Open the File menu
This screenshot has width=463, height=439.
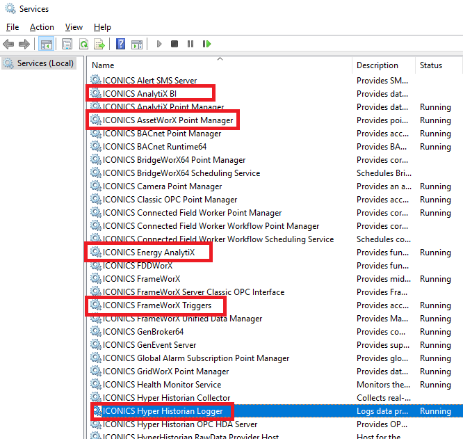13,27
